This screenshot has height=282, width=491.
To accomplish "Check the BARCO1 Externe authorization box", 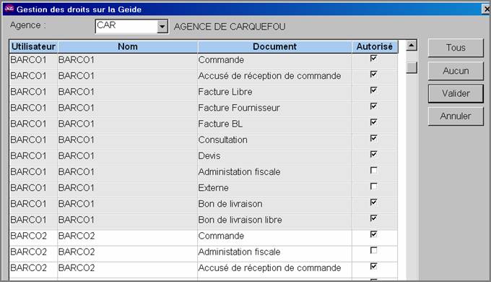I will 373,187.
